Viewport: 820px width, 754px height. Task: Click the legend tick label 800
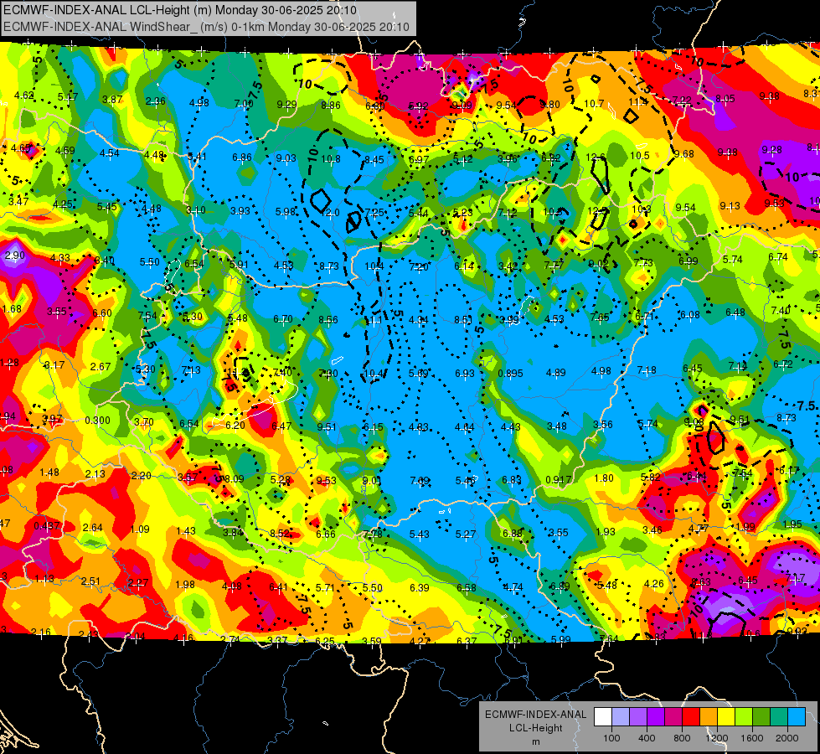[x=682, y=738]
